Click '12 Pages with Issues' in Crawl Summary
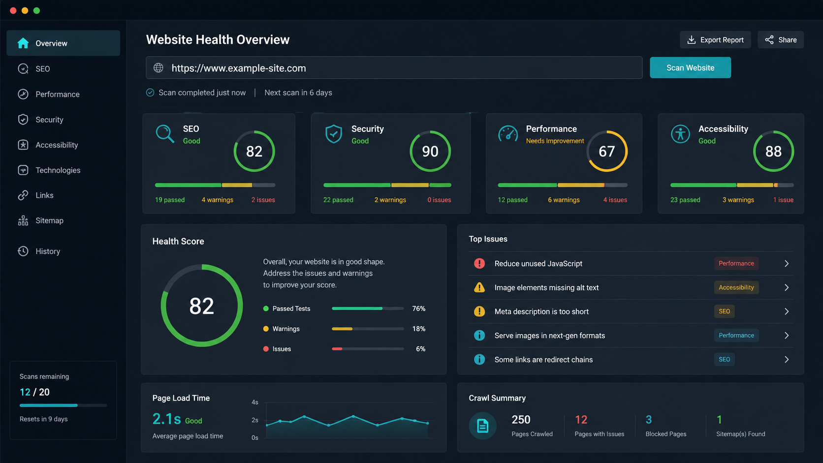This screenshot has height=463, width=823. click(x=599, y=426)
